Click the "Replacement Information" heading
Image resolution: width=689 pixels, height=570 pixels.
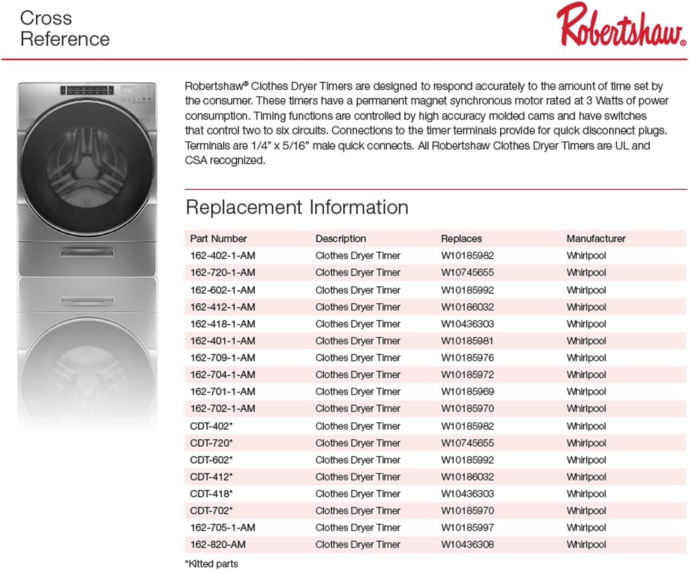297,207
